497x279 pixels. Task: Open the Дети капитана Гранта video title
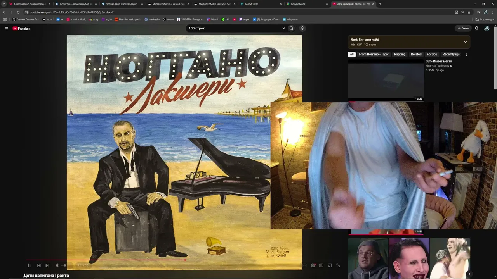tap(46, 276)
